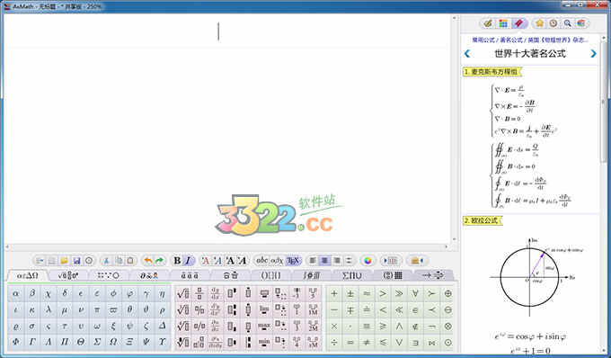The image size is (611, 358).
Task: Click the formula library breadcrumb link
Action: click(x=530, y=40)
